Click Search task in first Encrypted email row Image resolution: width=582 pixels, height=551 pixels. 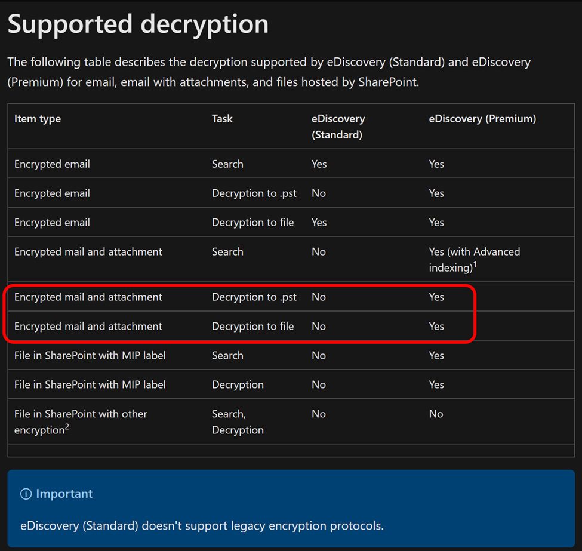pyautogui.click(x=227, y=164)
